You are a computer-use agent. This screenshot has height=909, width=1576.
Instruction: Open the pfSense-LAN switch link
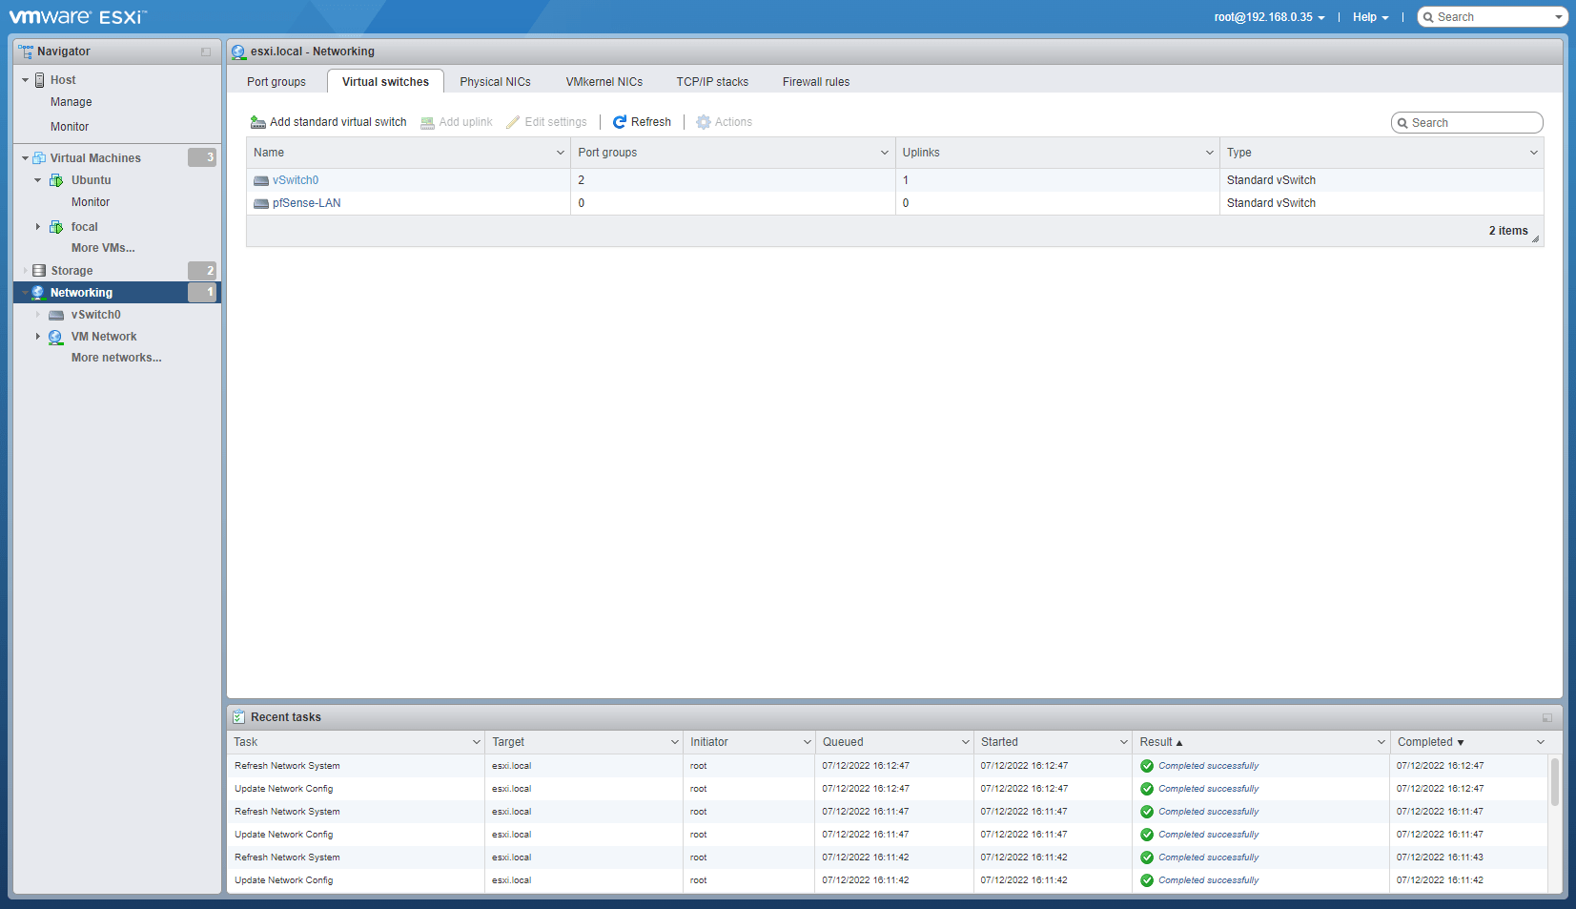pos(306,203)
